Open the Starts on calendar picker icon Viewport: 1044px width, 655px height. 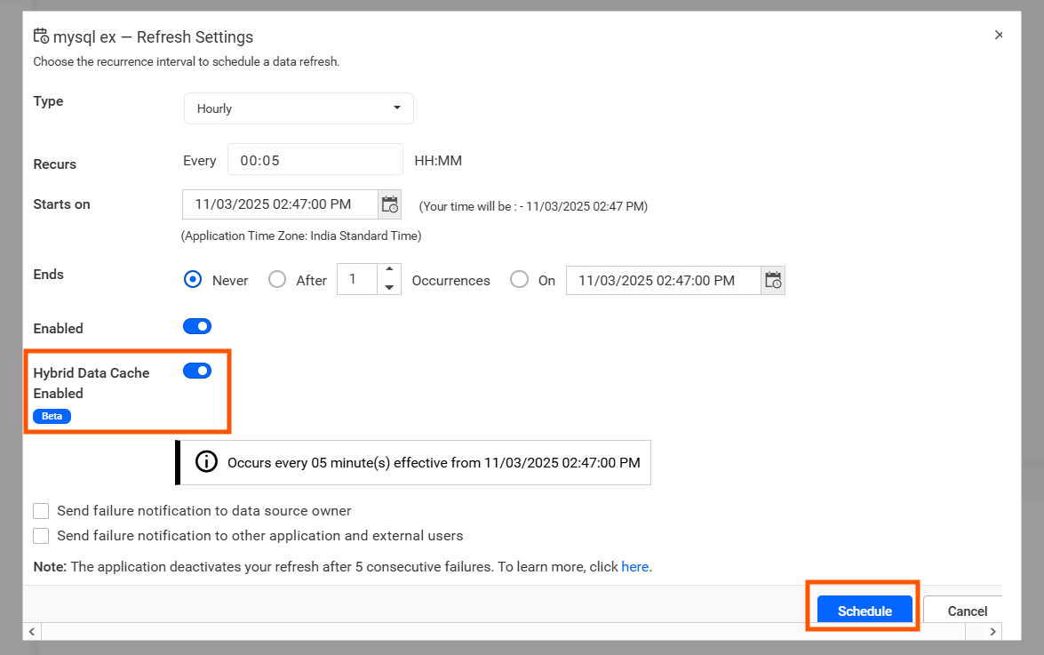390,204
